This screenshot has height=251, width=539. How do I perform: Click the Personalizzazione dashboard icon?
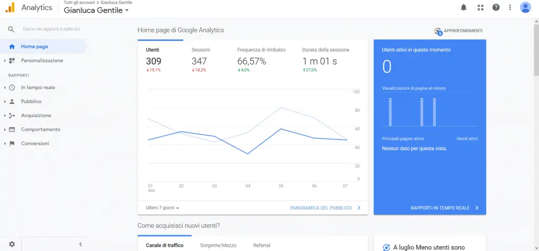tap(12, 61)
